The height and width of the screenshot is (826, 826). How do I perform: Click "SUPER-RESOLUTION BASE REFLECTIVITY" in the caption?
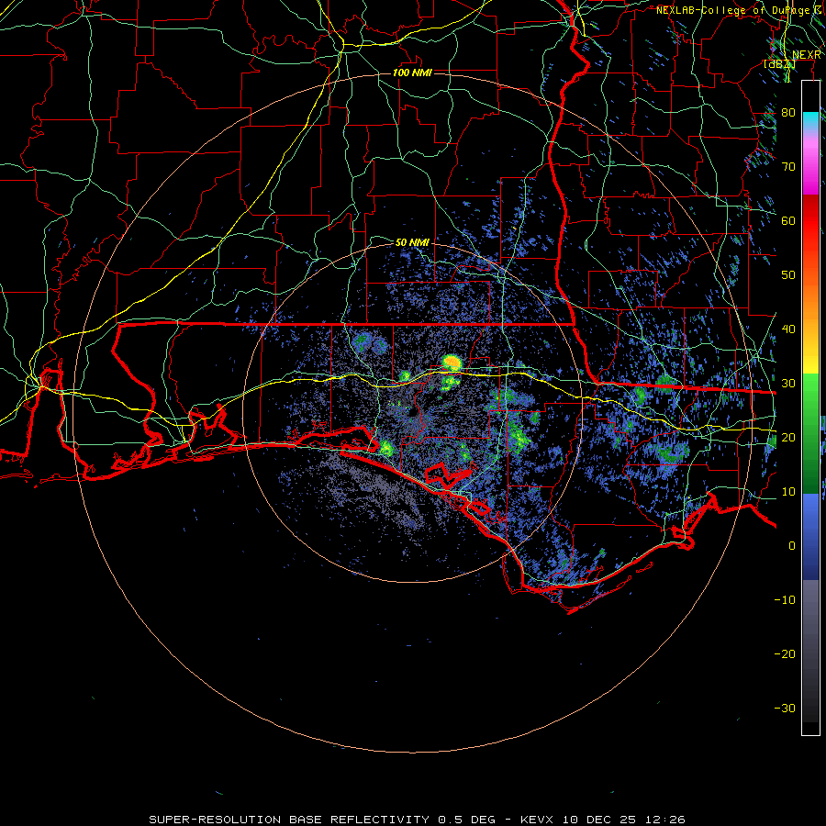pyautogui.click(x=289, y=820)
